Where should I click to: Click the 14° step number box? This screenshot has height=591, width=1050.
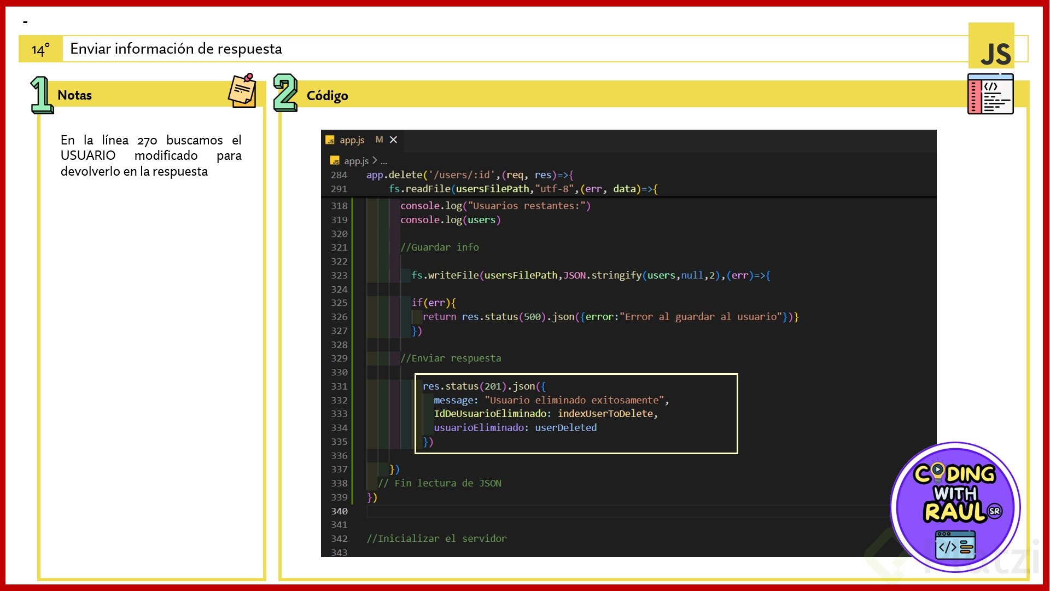[40, 49]
